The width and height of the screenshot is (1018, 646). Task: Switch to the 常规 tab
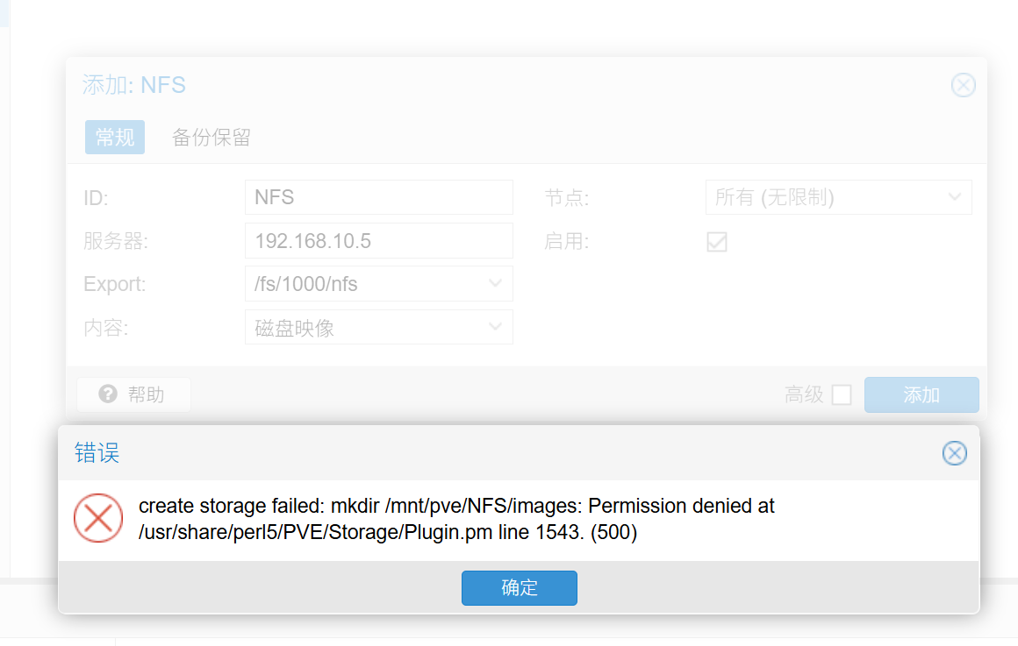coord(115,138)
